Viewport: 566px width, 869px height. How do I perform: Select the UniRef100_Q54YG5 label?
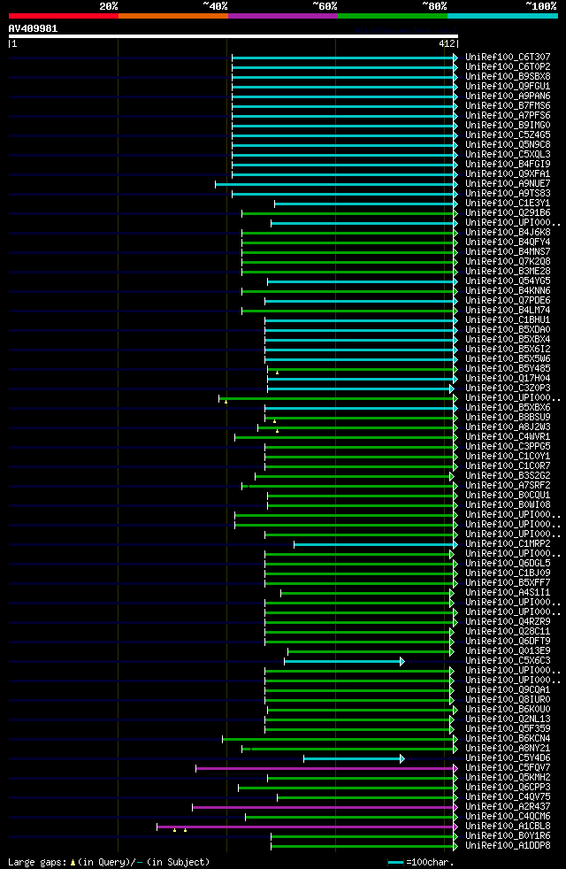click(x=508, y=281)
